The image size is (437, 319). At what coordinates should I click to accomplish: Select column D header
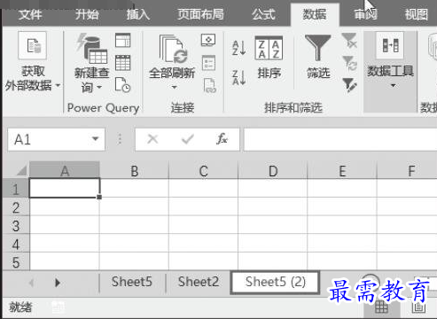coord(273,170)
